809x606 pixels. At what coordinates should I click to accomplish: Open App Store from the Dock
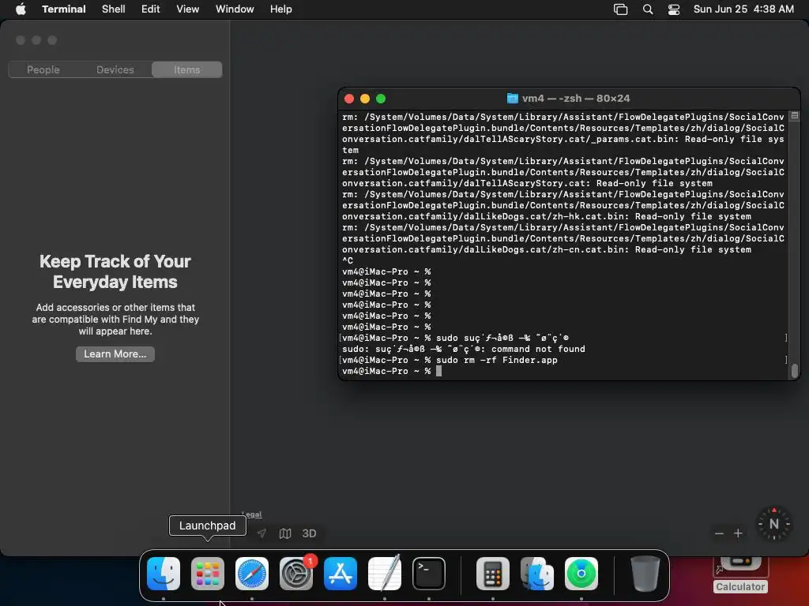click(x=341, y=574)
